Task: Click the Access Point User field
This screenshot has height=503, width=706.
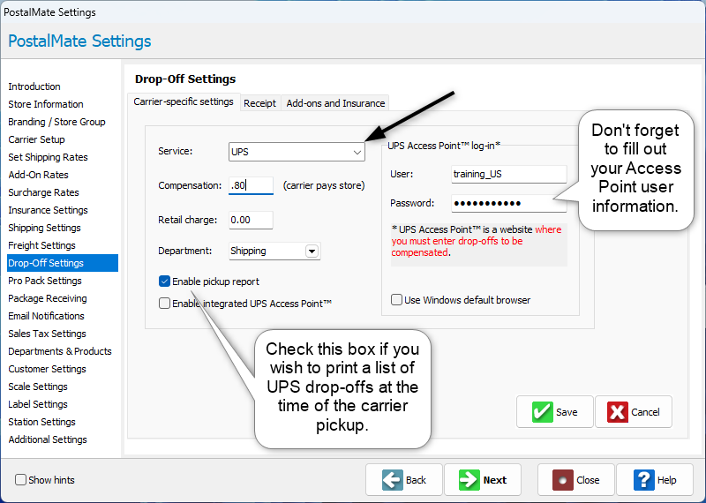Action: 509,174
